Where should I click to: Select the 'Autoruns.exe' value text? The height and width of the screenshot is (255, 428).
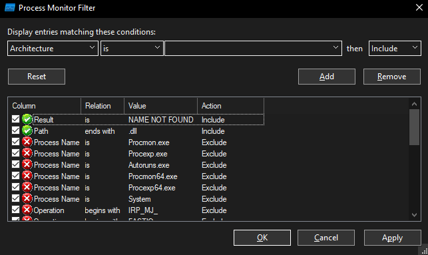coord(148,165)
